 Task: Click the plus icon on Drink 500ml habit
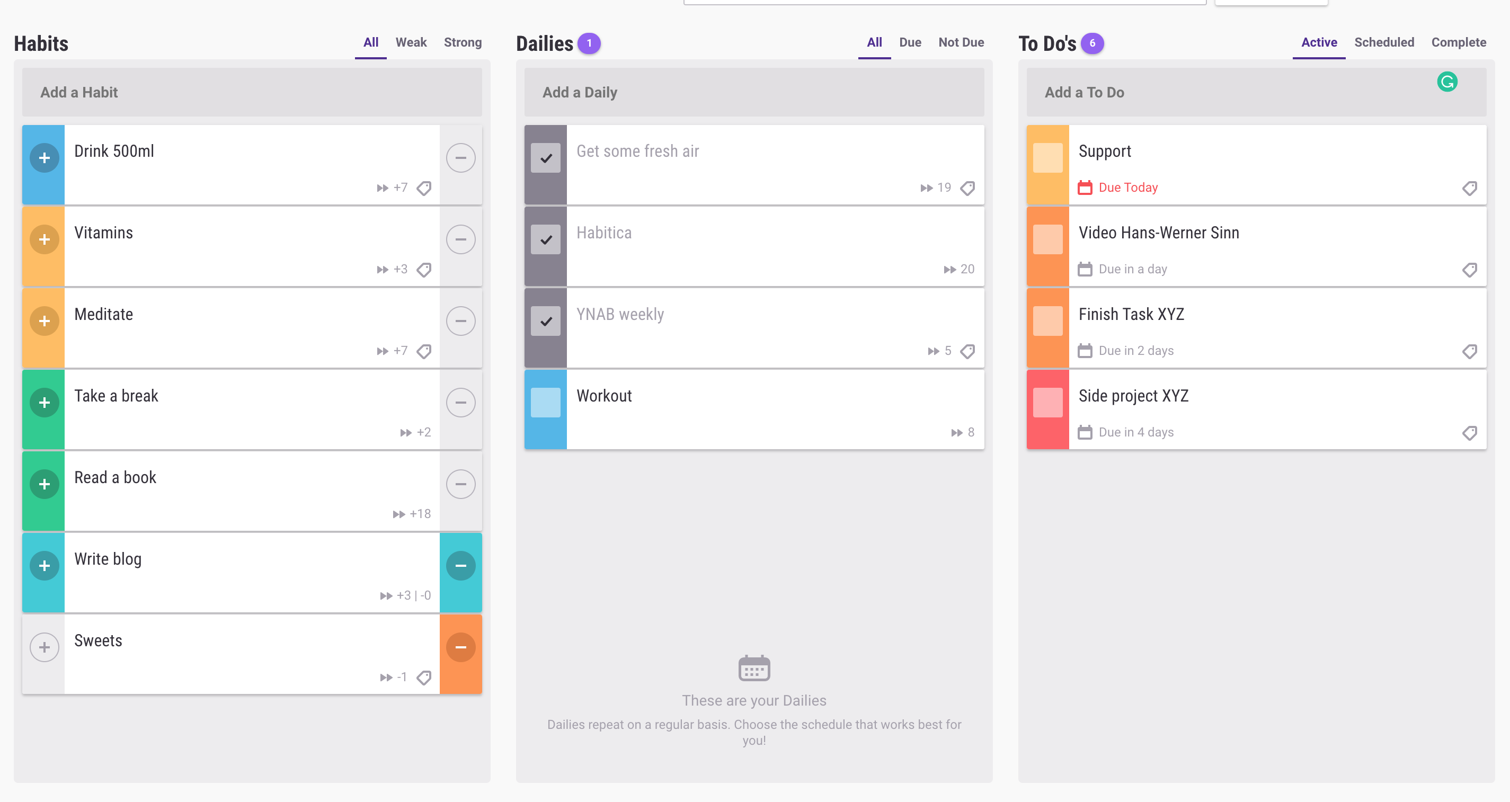pos(44,157)
